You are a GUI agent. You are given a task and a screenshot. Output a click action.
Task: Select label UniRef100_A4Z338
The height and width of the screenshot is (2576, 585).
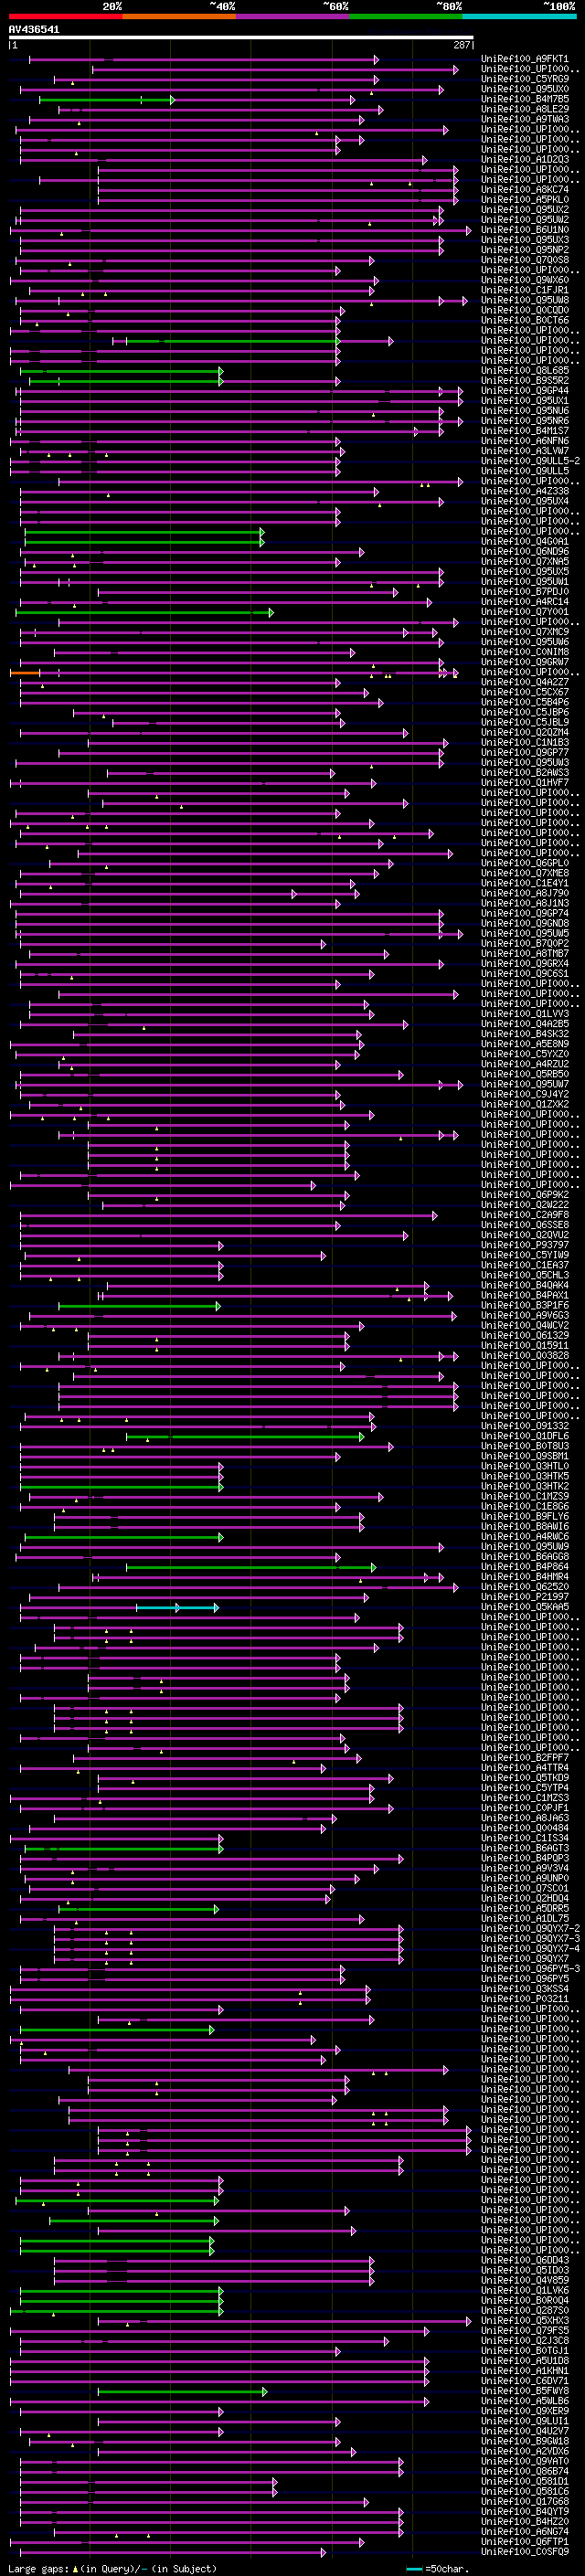click(x=525, y=491)
